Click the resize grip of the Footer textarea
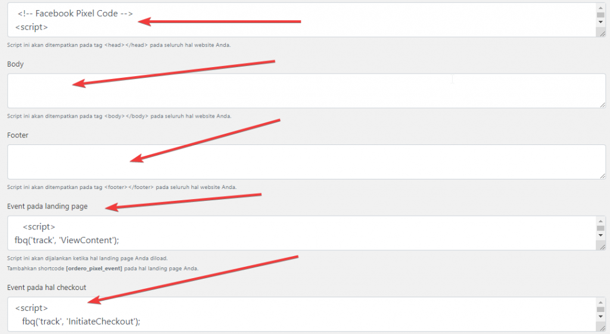 (602, 175)
